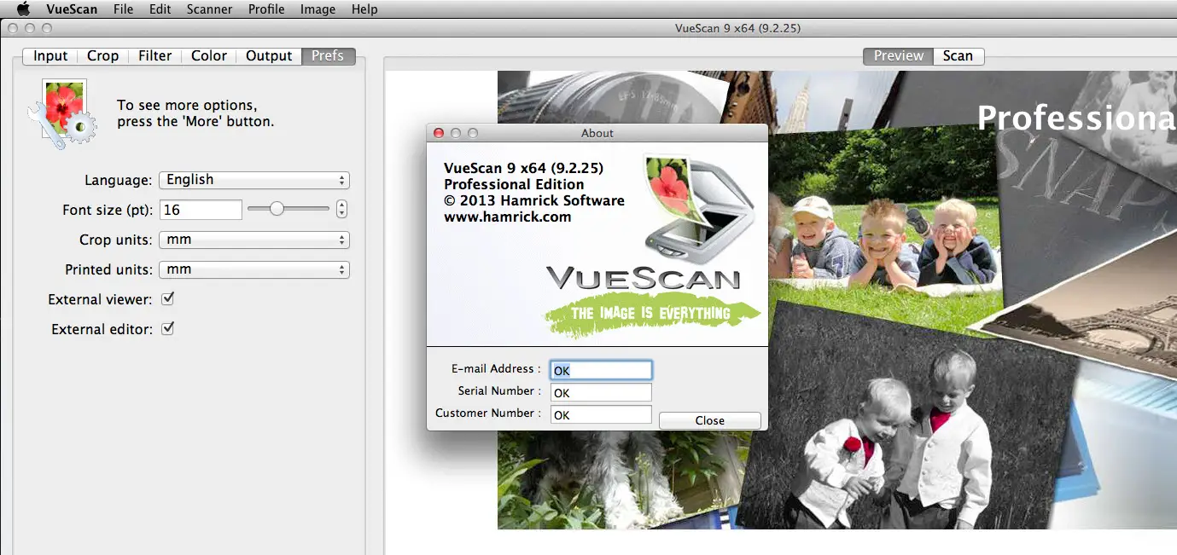The height and width of the screenshot is (555, 1177).
Task: Click the 'Printed units:' label
Action: point(109,270)
